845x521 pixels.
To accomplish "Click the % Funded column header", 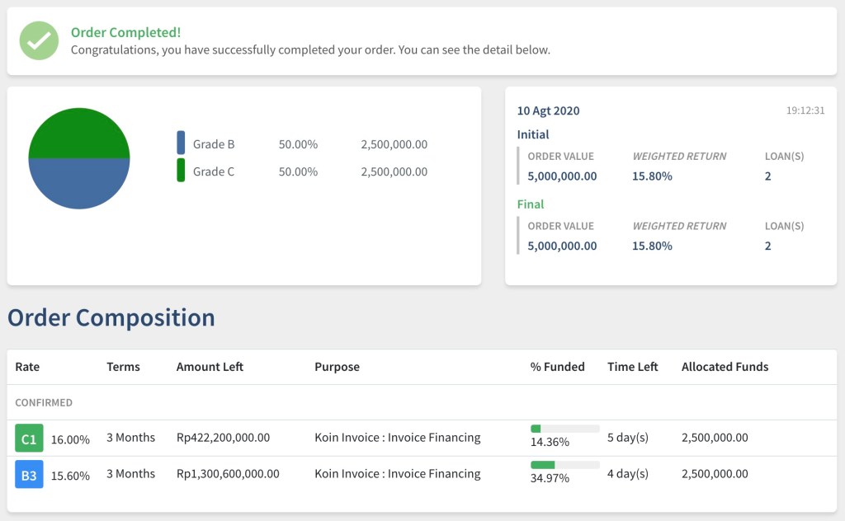I will (x=557, y=367).
